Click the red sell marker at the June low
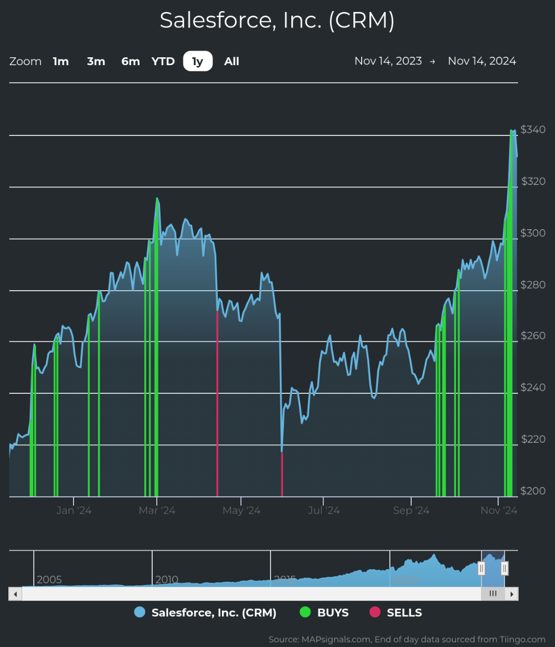The image size is (555, 647). tap(282, 474)
